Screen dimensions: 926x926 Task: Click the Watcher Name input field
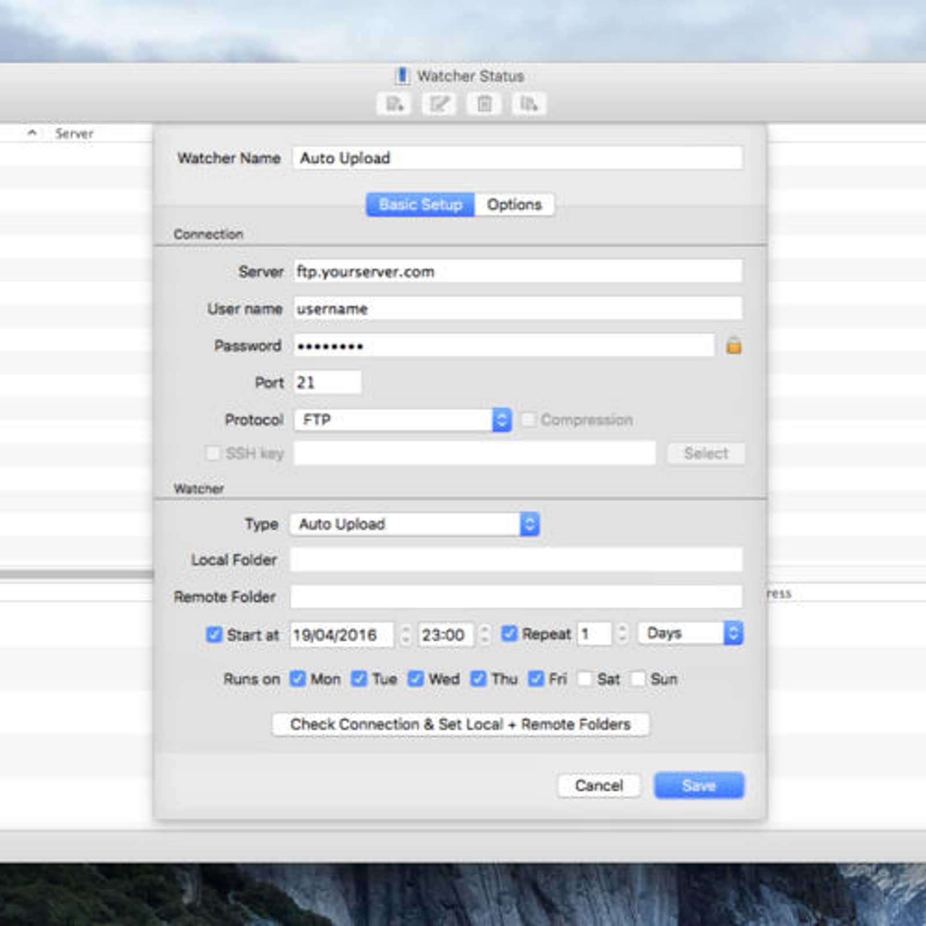517,158
